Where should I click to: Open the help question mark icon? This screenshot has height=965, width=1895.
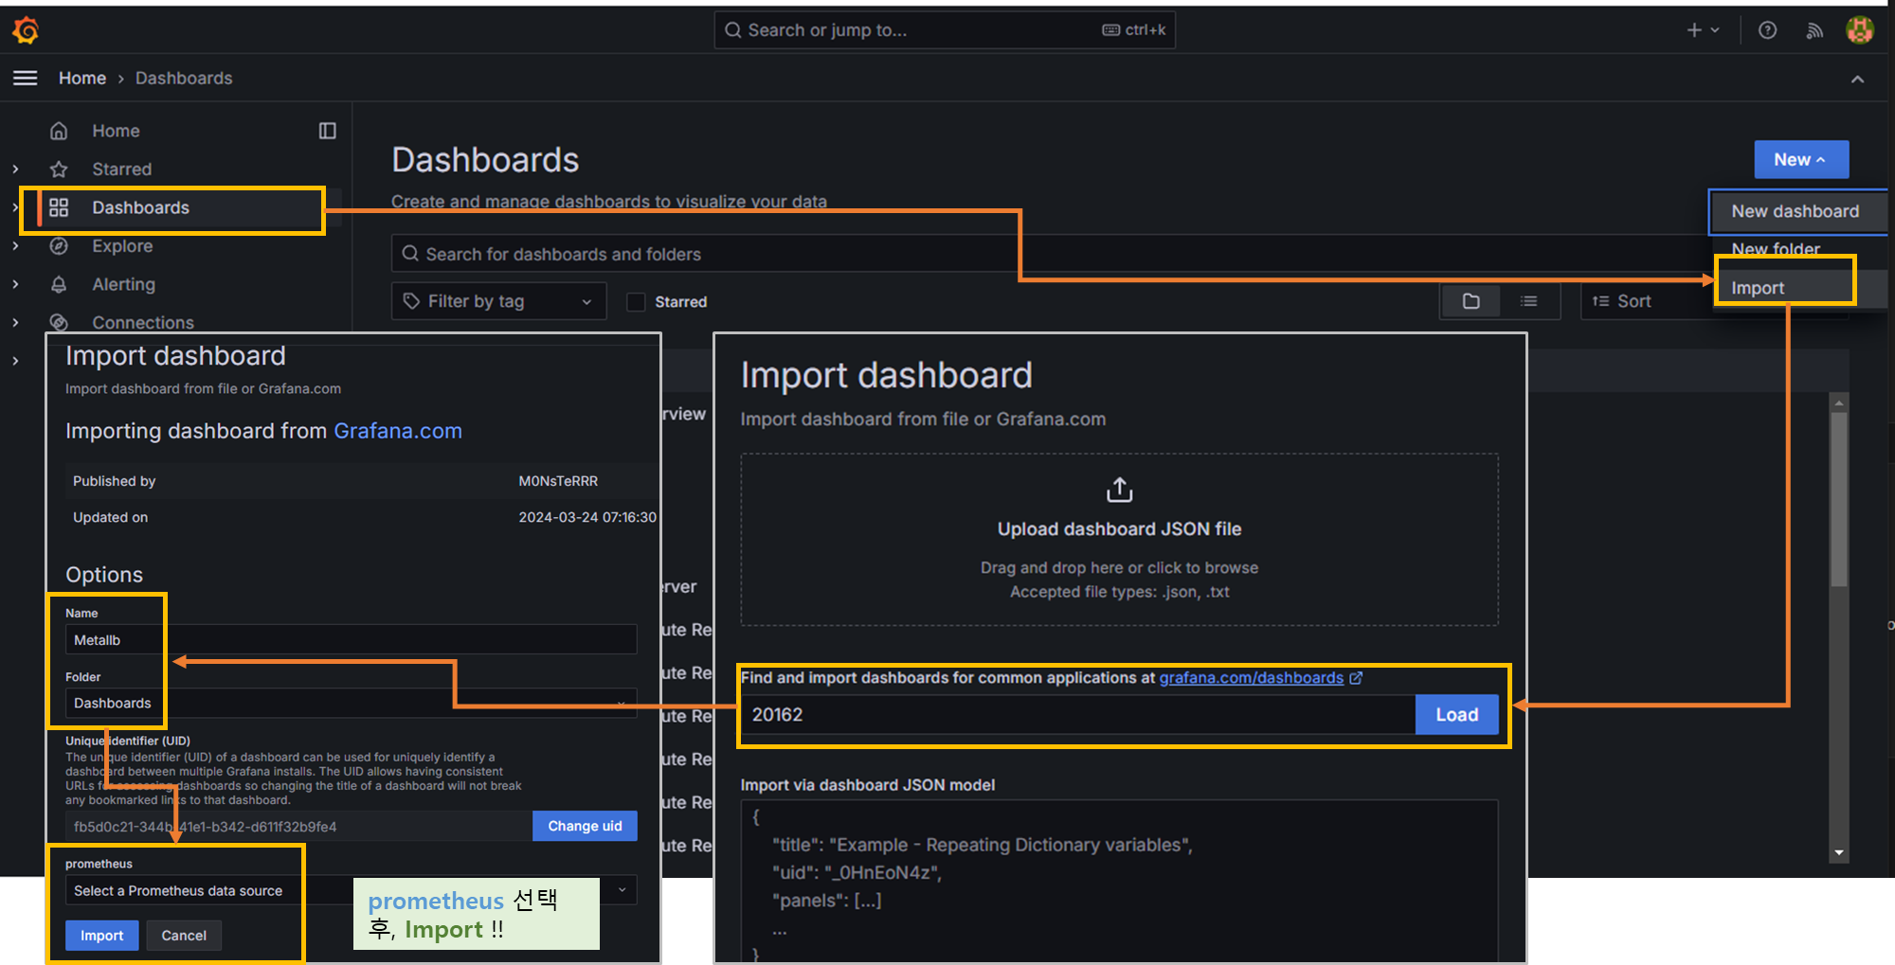[x=1767, y=30]
